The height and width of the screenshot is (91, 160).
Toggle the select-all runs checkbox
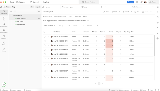pyautogui.click(x=44, y=32)
